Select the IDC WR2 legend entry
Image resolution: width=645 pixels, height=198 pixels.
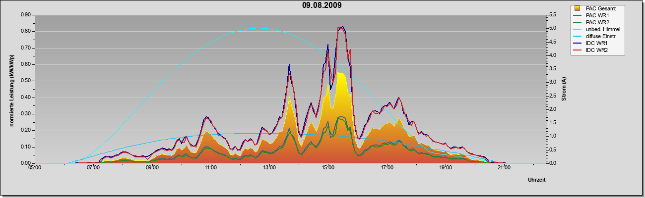[x=595, y=50]
